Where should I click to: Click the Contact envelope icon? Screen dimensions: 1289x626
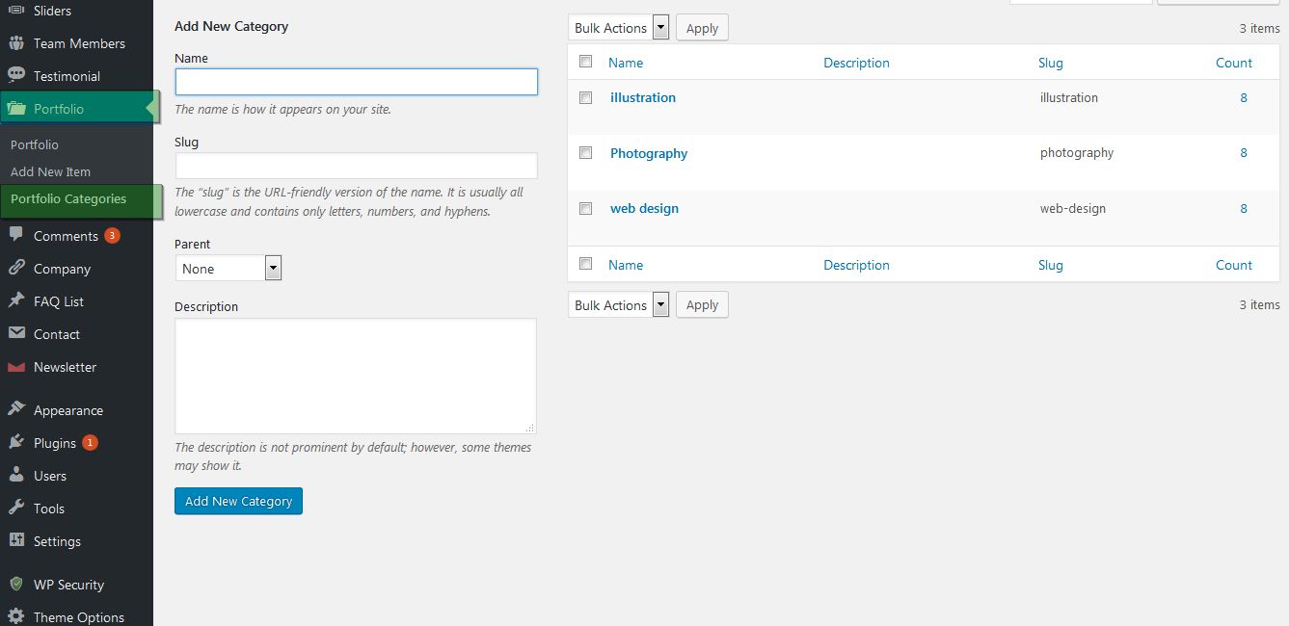15,333
